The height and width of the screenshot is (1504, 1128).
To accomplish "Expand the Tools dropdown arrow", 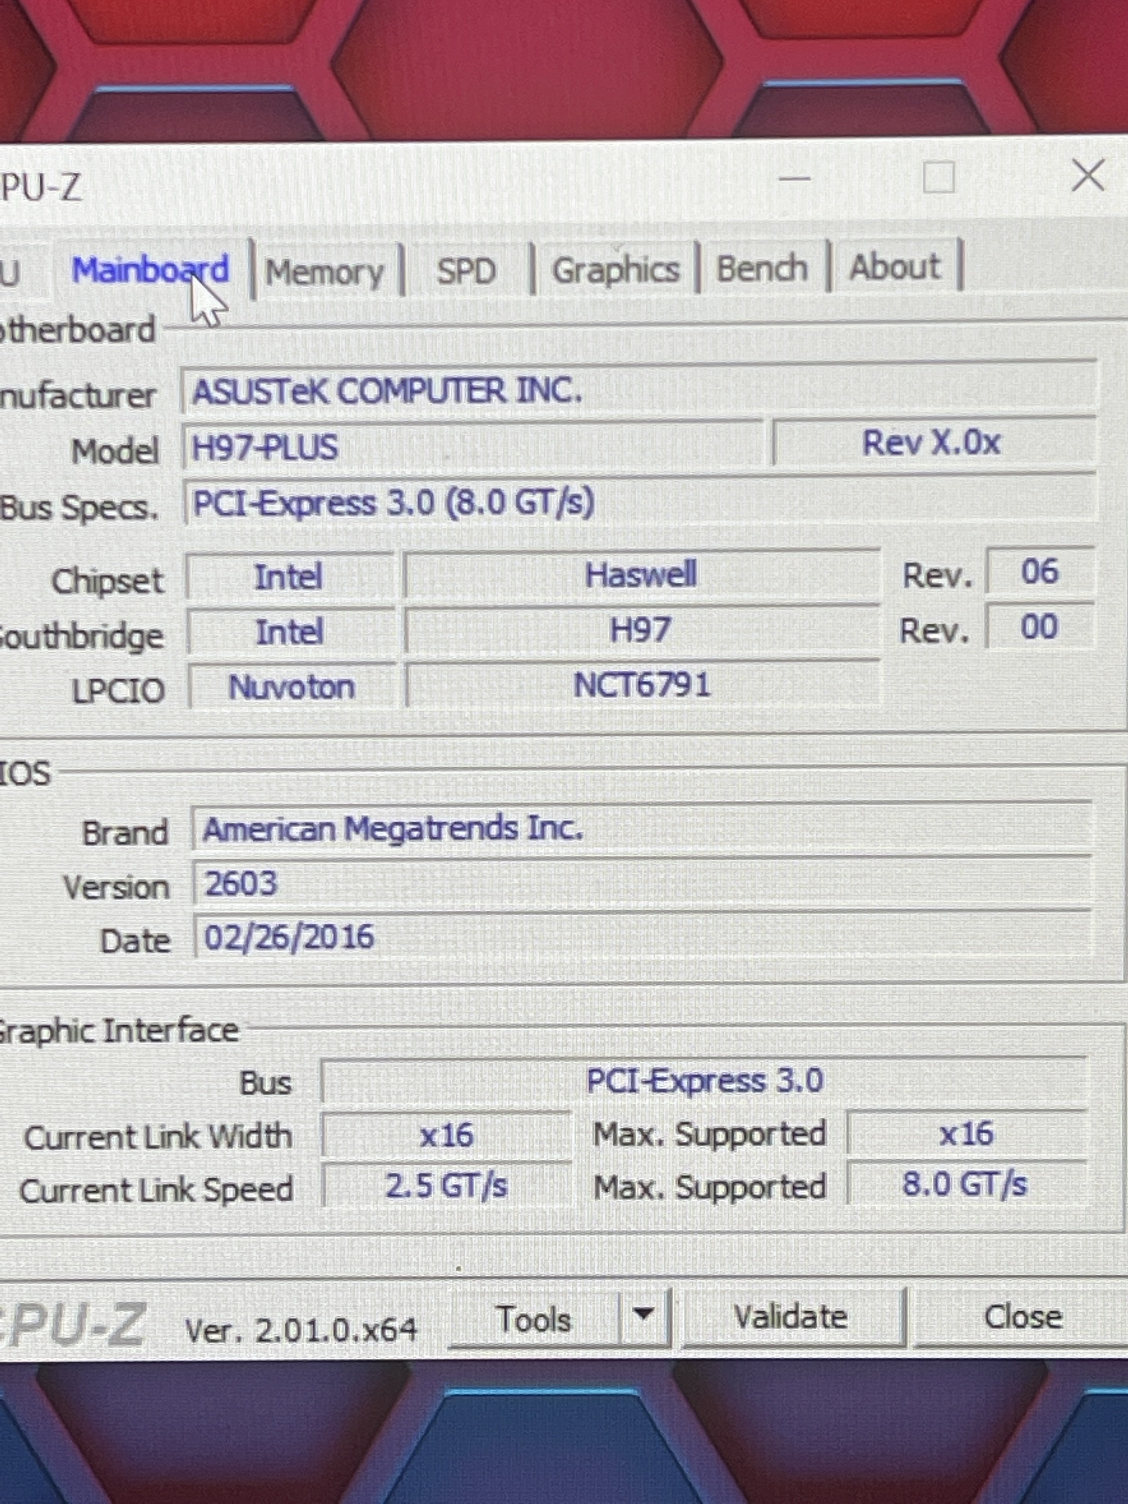I will pyautogui.click(x=643, y=1315).
